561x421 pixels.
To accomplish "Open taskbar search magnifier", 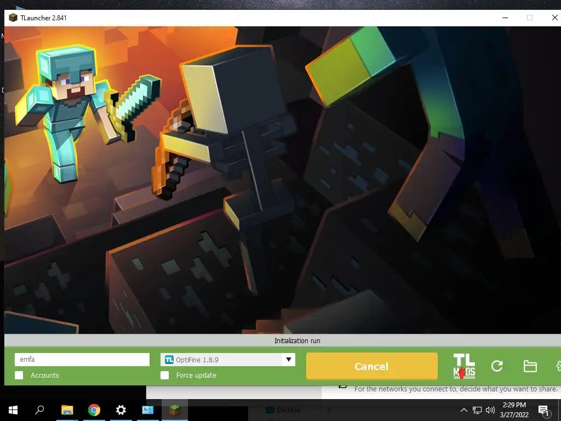I will (39, 410).
